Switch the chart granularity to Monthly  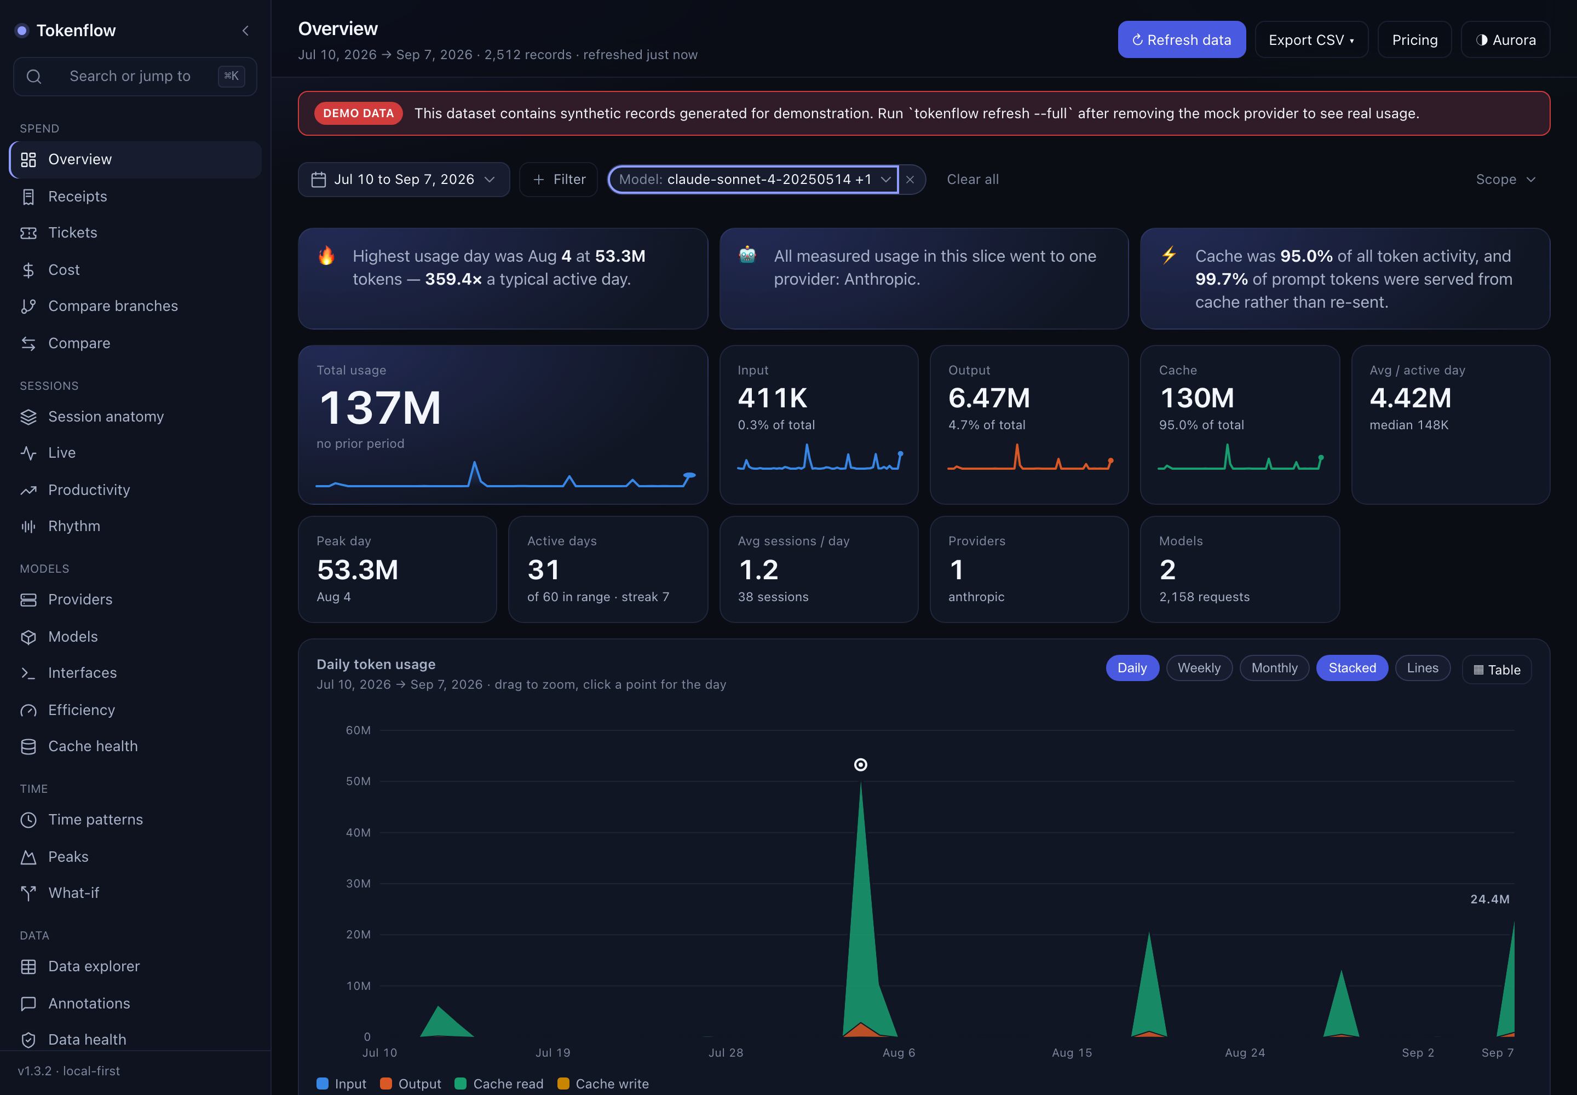pyautogui.click(x=1274, y=668)
